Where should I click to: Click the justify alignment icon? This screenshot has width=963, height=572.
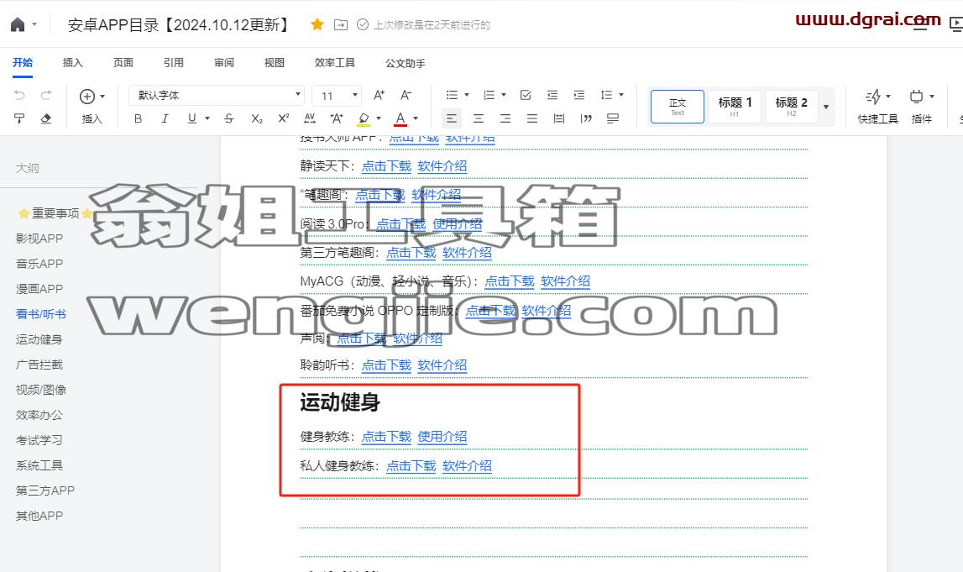pos(532,118)
